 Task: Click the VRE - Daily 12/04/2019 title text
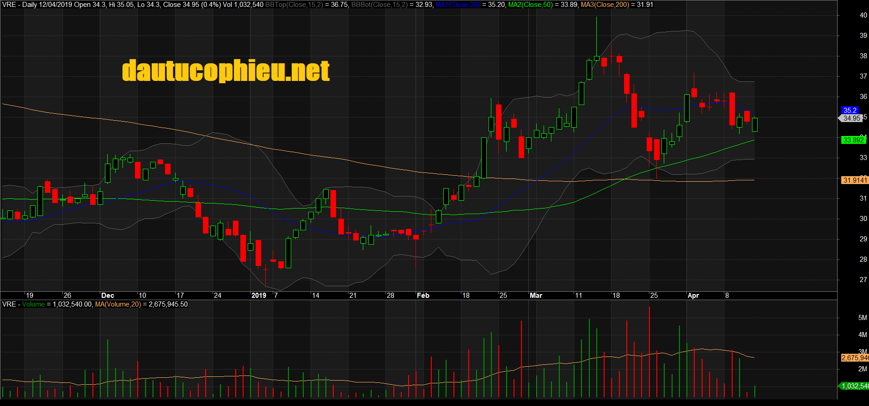[37, 5]
